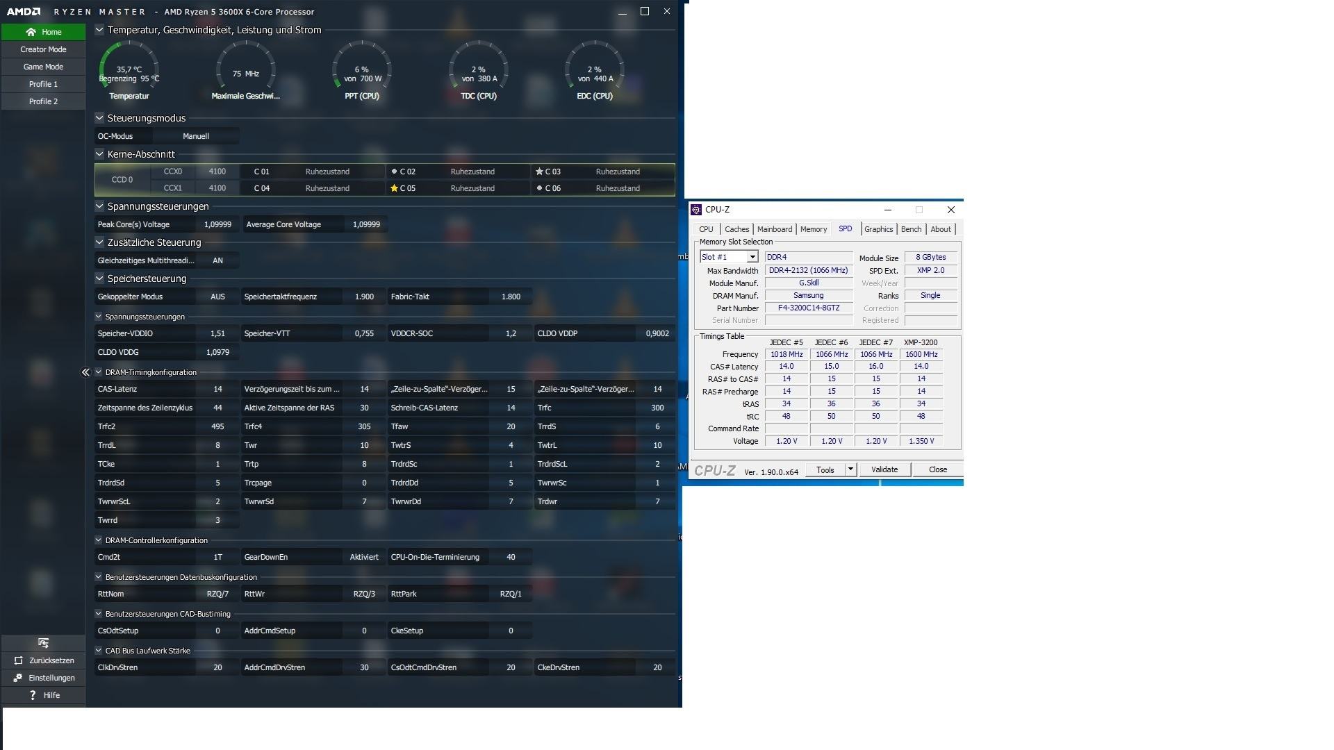Click the collapse sidebar double-arrow icon
The height and width of the screenshot is (750, 1334).
tap(85, 373)
